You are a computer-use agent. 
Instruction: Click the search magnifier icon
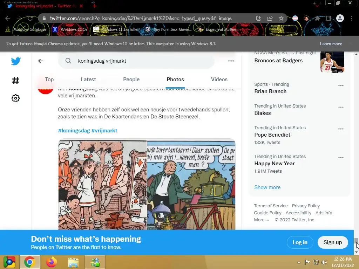click(x=68, y=61)
